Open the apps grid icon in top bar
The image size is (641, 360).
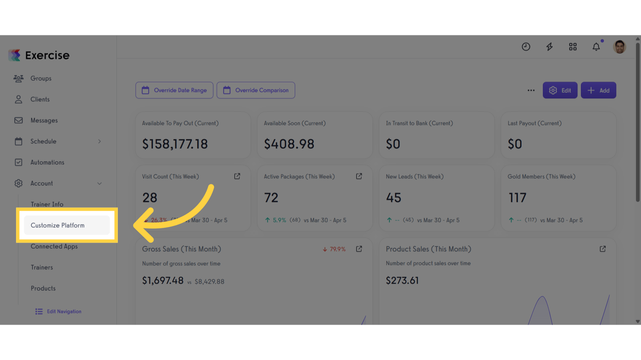coord(572,46)
